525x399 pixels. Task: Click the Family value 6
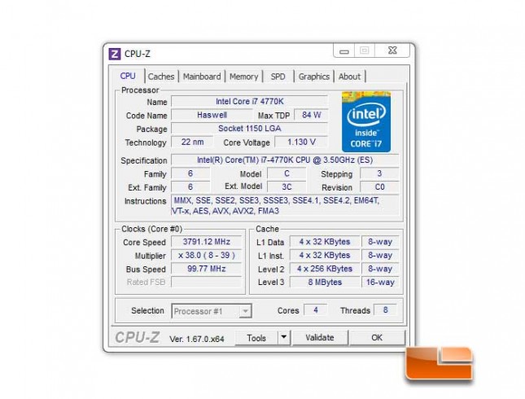click(x=190, y=173)
